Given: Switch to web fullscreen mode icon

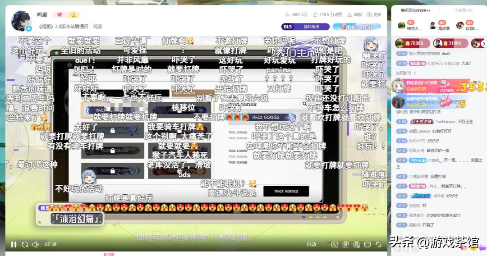Looking at the screenshot, I should [x=368, y=245].
